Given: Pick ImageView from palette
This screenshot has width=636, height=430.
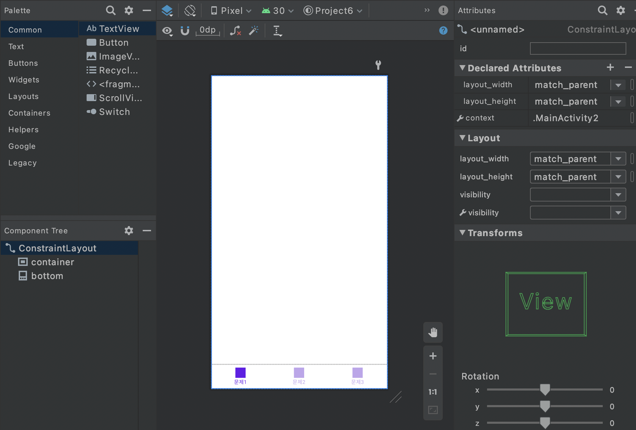Looking at the screenshot, I should (117, 56).
